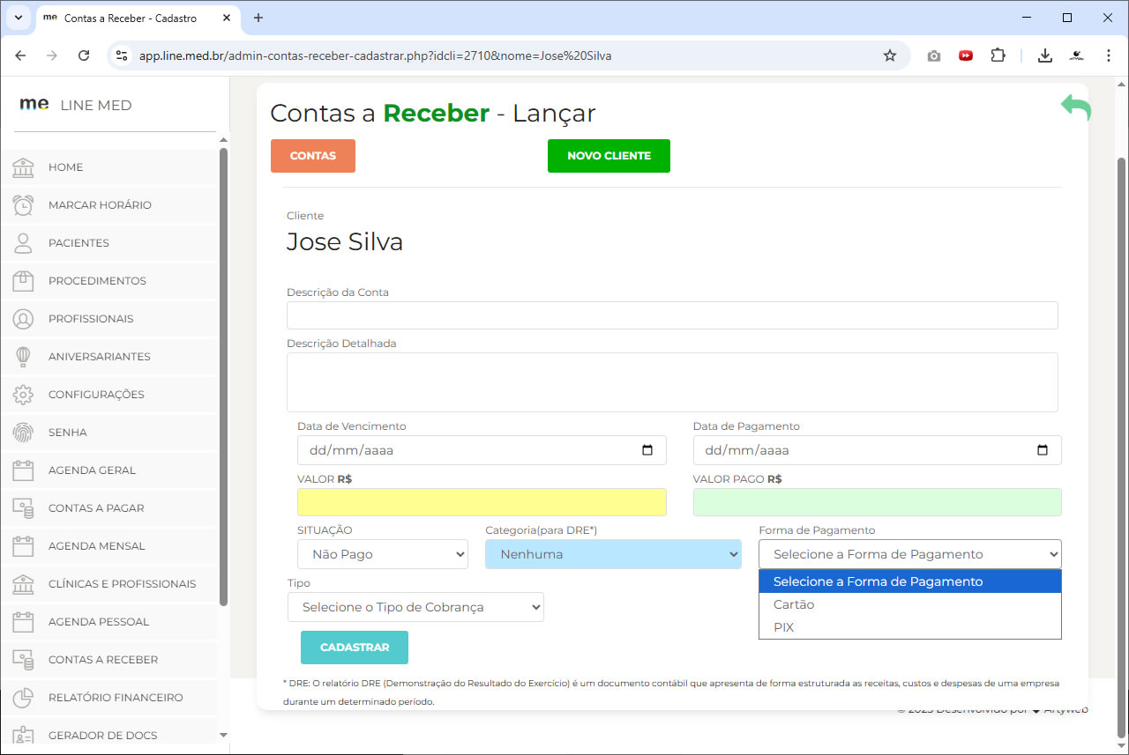Click the green VALOR PAGO R$ field
Viewport: 1129px width, 755px height.
878,502
